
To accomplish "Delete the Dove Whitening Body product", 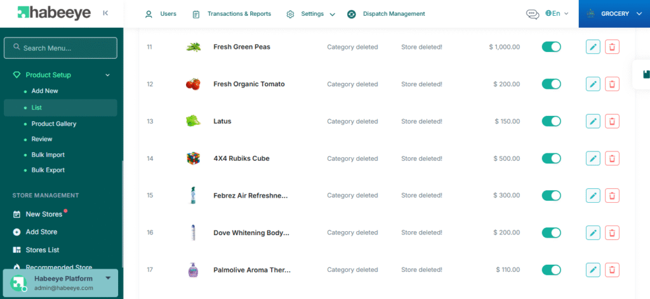I will [612, 232].
